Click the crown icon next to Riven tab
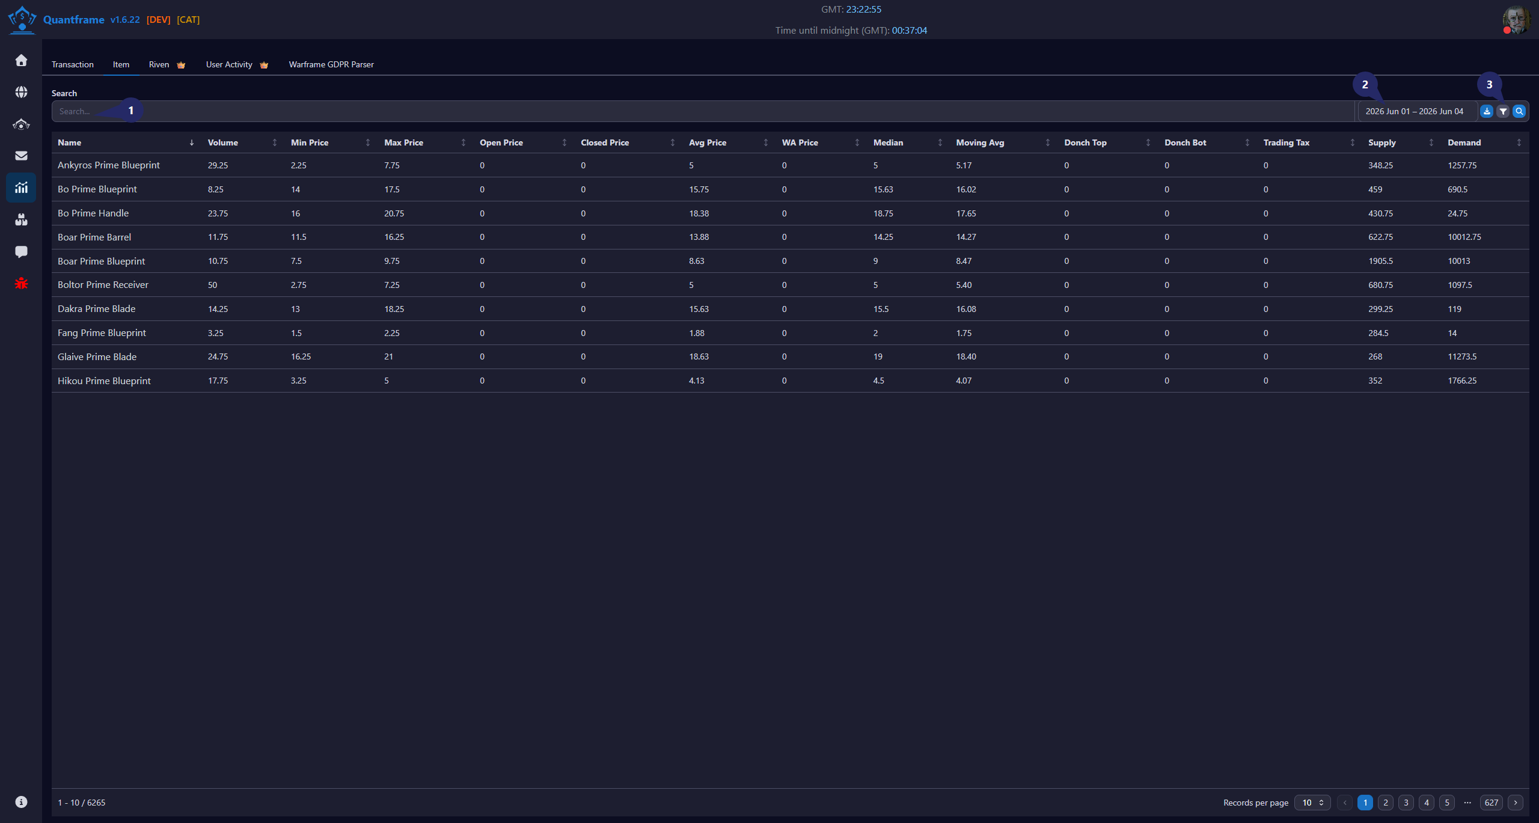This screenshot has height=823, width=1539. [181, 65]
